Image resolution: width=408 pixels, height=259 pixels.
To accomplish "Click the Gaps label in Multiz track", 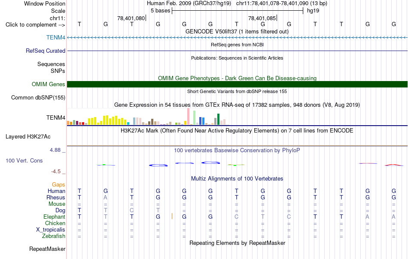I will (x=58, y=185).
